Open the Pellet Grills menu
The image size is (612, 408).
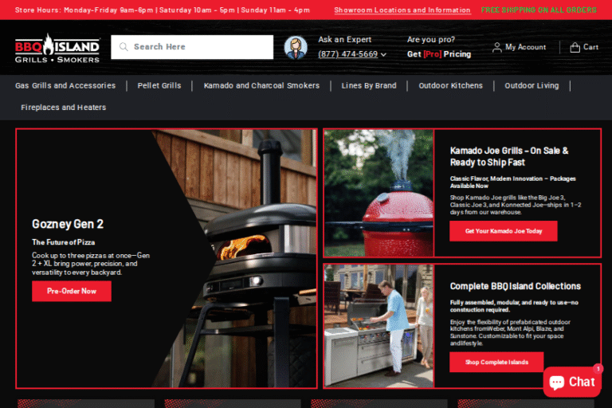click(159, 85)
